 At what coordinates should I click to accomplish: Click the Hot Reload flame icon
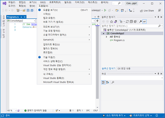[x=109, y=10]
